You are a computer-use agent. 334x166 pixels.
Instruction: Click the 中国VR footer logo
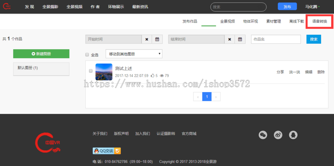coord(48,143)
